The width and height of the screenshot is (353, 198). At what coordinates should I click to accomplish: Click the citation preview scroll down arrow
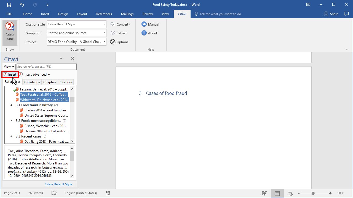coord(72,176)
